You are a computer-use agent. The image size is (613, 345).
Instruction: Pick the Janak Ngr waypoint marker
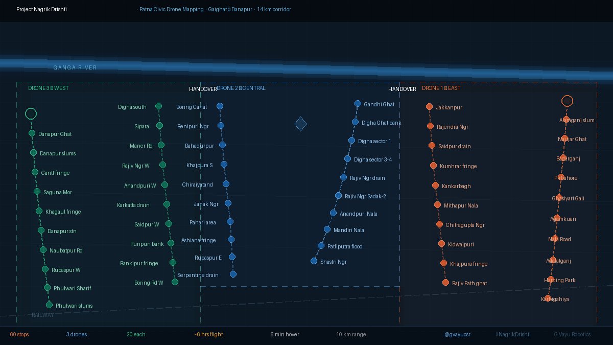[x=228, y=203]
